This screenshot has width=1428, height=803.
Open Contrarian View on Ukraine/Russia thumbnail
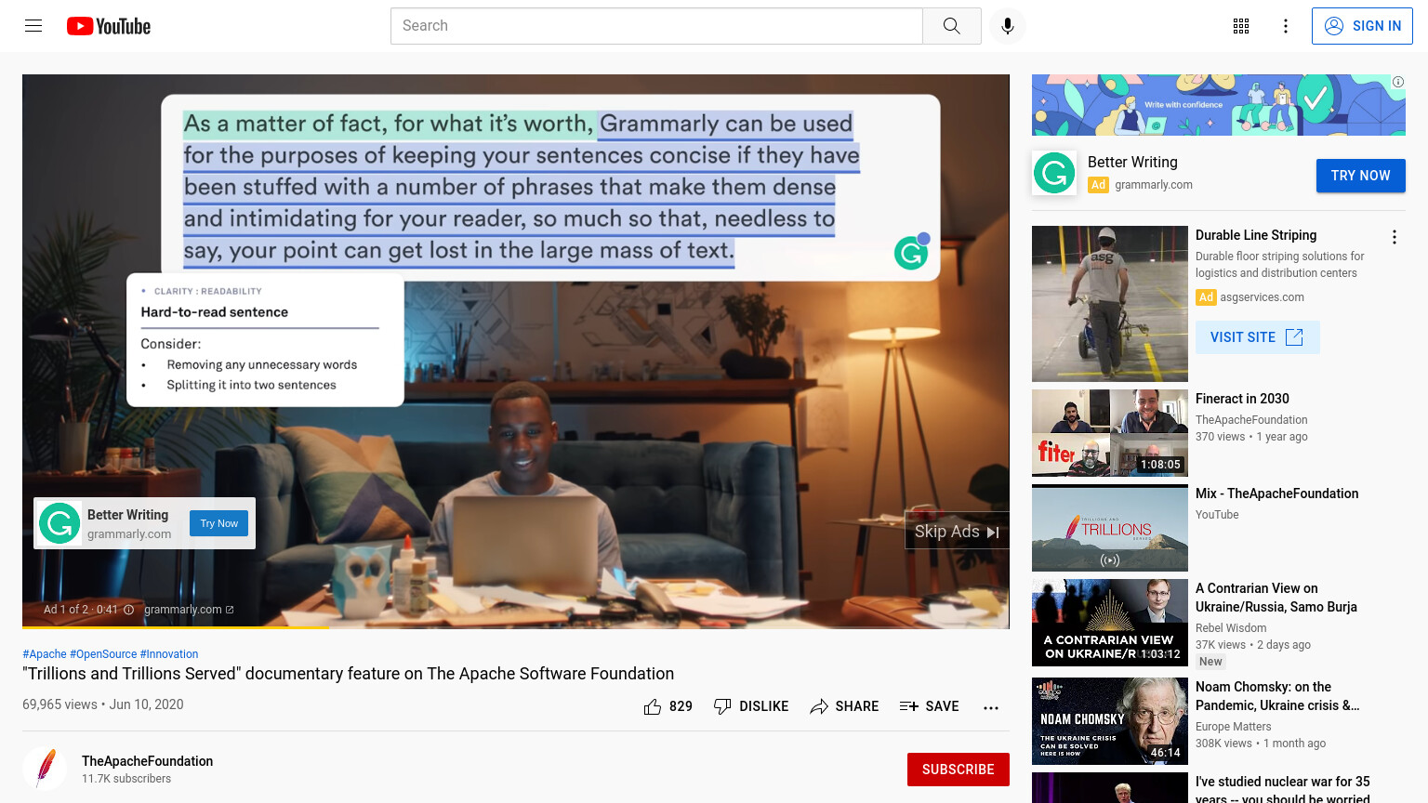pos(1110,623)
